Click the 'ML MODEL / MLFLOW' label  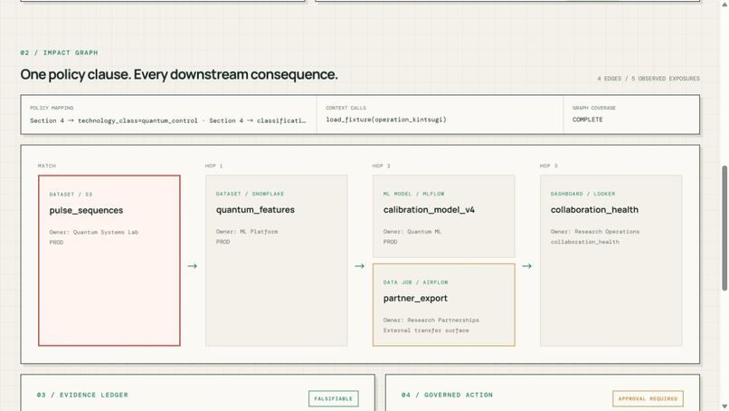(x=413, y=194)
